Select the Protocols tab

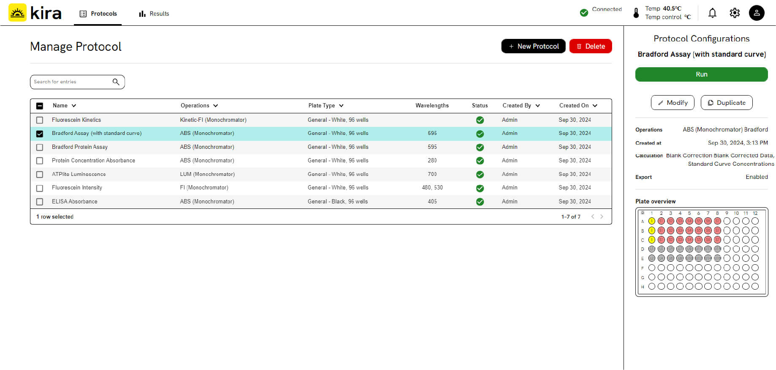pos(98,14)
